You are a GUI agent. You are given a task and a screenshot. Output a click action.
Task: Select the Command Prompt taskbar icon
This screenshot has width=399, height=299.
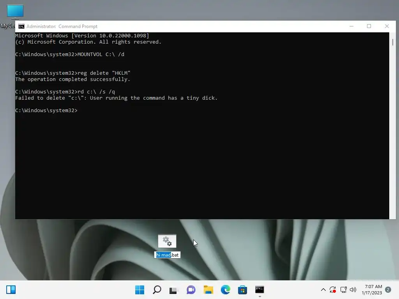point(260,290)
